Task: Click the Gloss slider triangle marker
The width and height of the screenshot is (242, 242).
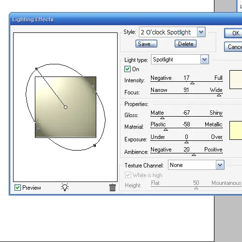Action: (x=162, y=118)
